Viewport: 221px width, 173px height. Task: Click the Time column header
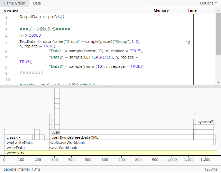192,10
